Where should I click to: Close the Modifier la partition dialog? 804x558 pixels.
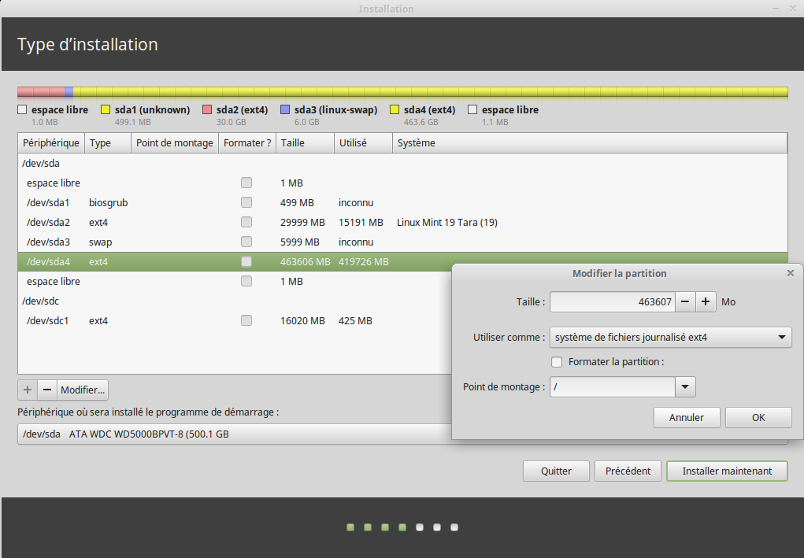(x=790, y=273)
